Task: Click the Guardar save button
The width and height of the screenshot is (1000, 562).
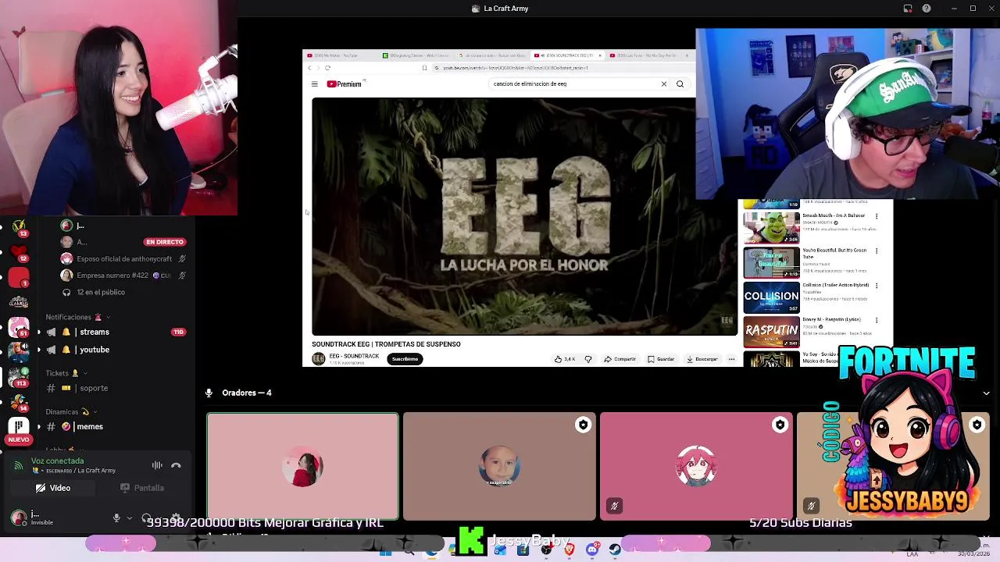Action: [661, 359]
